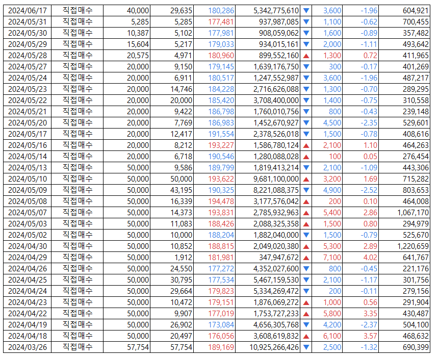
Task: Click the down arrow in 2024/04/19 row
Action: coord(306,324)
